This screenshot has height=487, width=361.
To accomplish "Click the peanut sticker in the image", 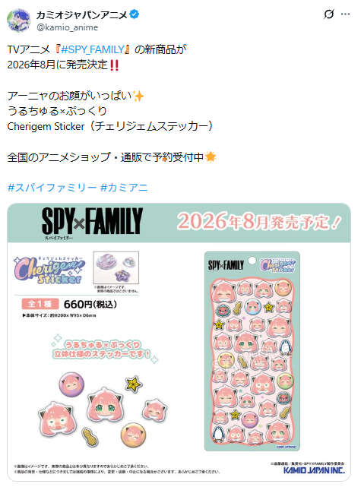I will (90, 437).
